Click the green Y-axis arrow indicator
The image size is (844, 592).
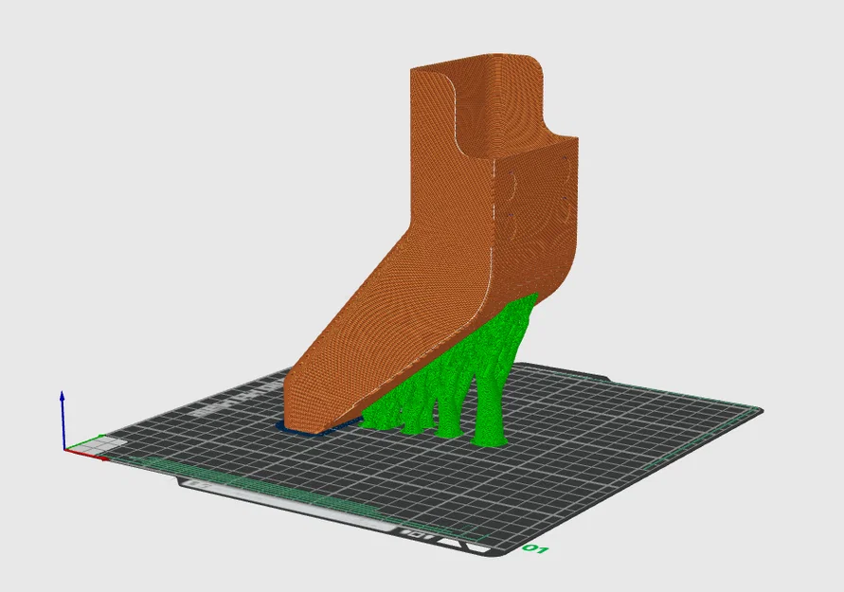pyautogui.click(x=100, y=436)
